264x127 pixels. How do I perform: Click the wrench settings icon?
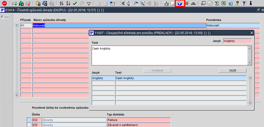(x=82, y=3)
